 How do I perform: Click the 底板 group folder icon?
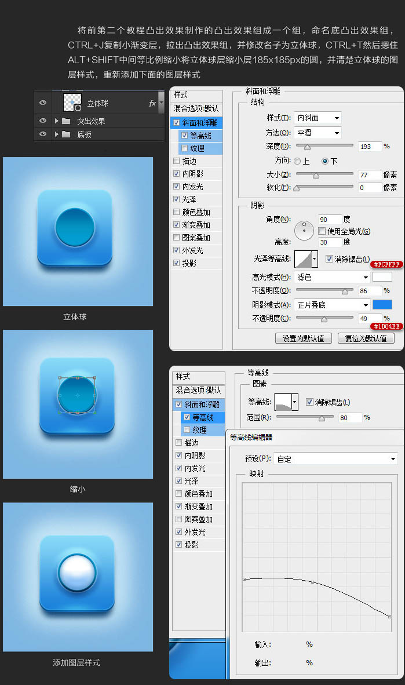coord(66,134)
